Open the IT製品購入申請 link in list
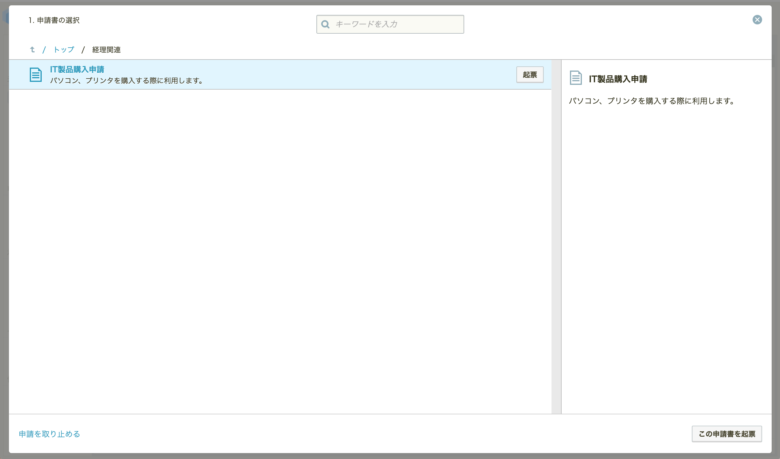The image size is (780, 459). pos(77,69)
